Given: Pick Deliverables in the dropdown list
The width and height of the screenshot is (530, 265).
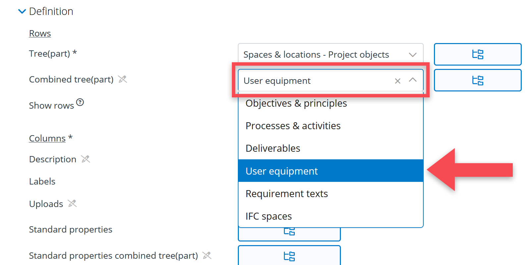Looking at the screenshot, I should pos(273,148).
